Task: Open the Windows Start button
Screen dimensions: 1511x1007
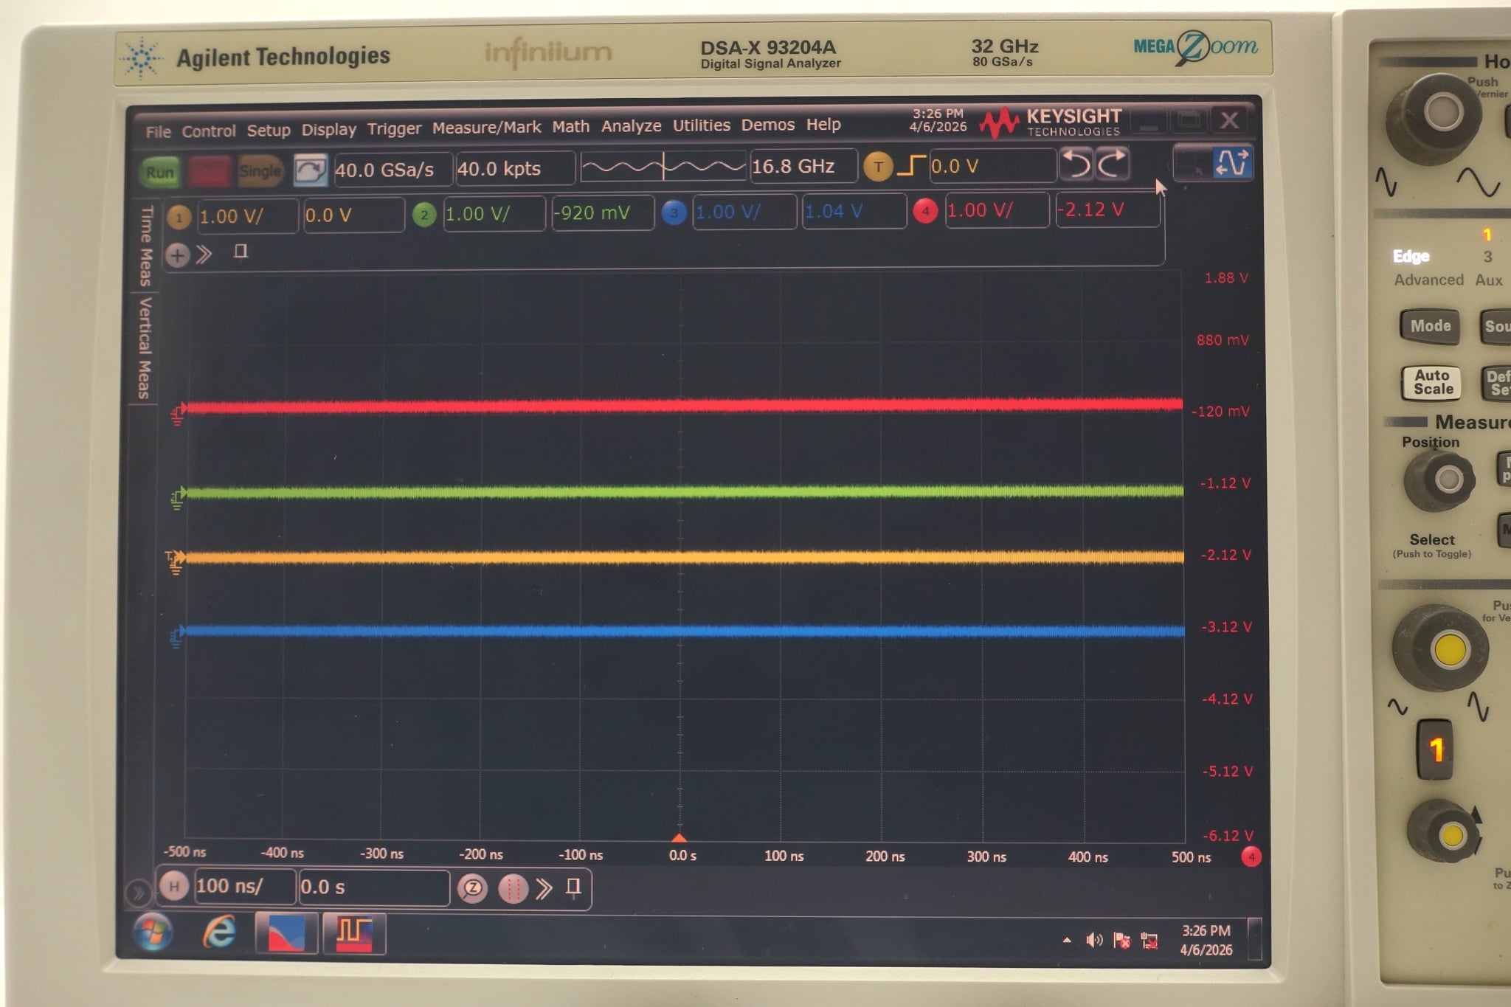Action: pyautogui.click(x=153, y=932)
